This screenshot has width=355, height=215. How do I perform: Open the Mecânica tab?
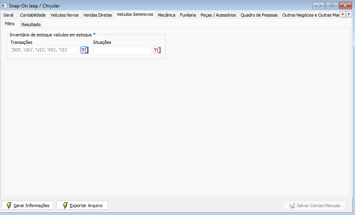coord(166,15)
